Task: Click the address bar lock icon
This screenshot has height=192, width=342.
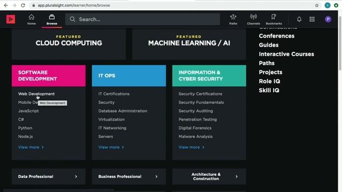Action: tap(33, 5)
